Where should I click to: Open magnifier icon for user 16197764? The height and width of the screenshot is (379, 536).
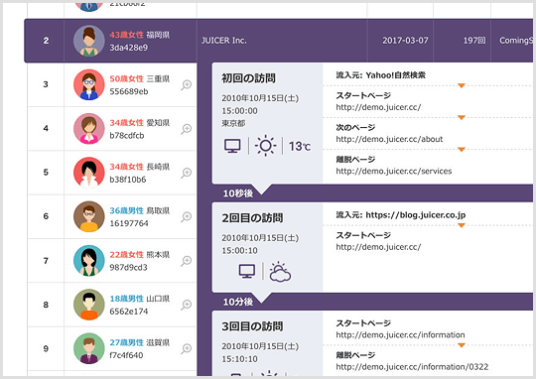187,216
